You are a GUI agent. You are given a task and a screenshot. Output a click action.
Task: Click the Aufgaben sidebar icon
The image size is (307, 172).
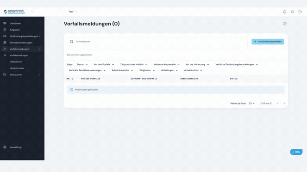5,30
